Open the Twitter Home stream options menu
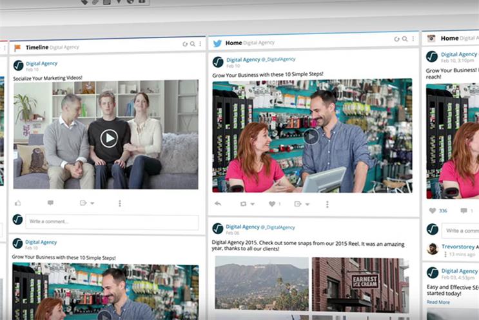Image resolution: width=479 pixels, height=320 pixels. point(413,39)
